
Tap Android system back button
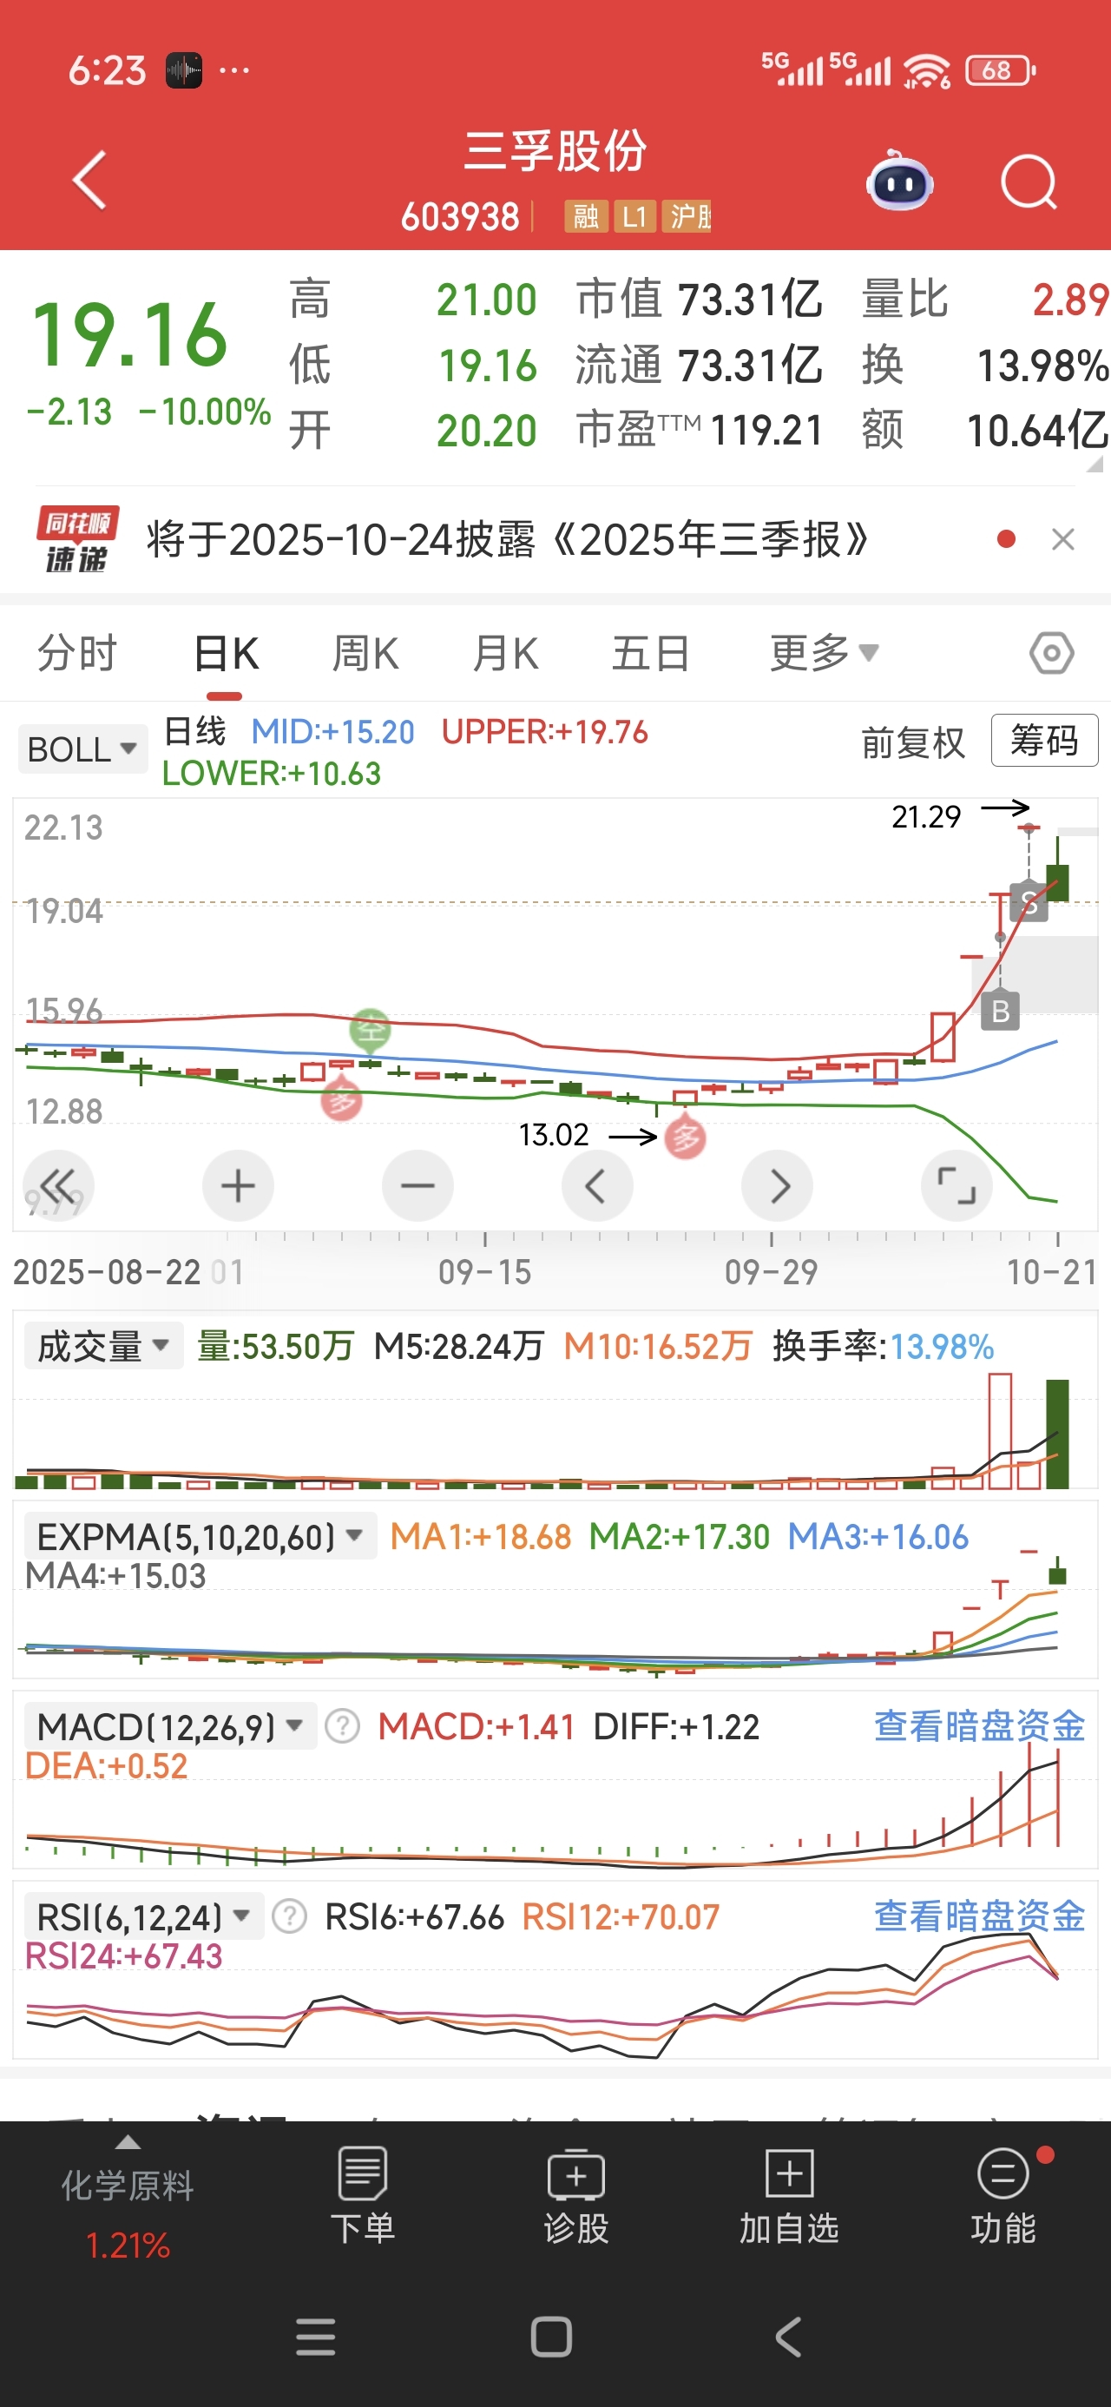click(x=789, y=2337)
